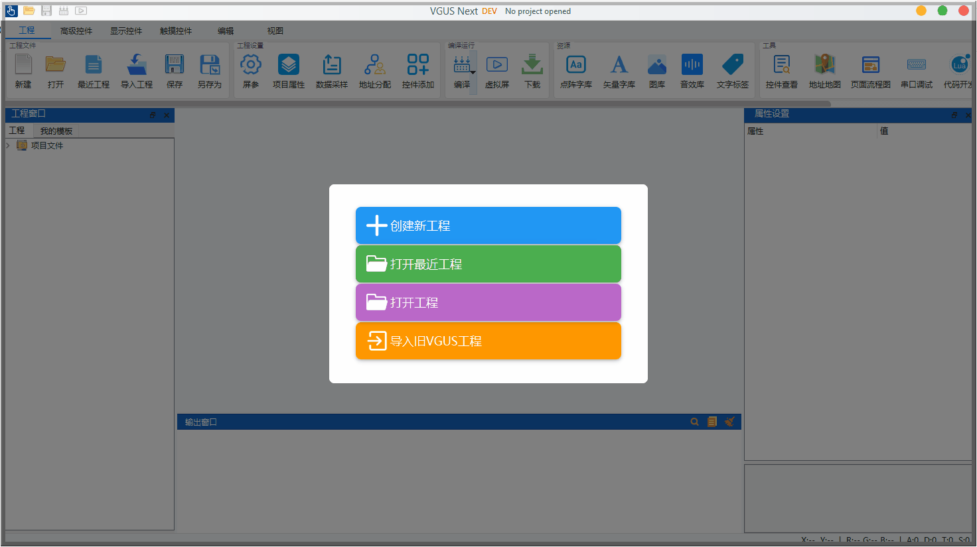Viewport: 977px width, 547px height.
Task: Click the purple 打开工程 open project button
Action: 488,302
